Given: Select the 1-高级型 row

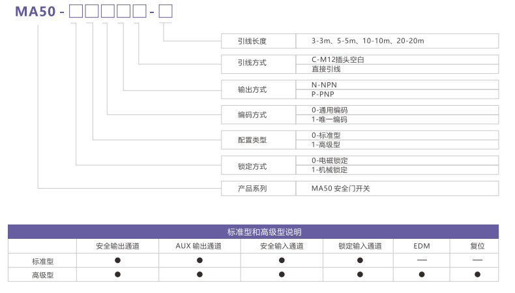Looking at the screenshot, I should click(x=397, y=145).
